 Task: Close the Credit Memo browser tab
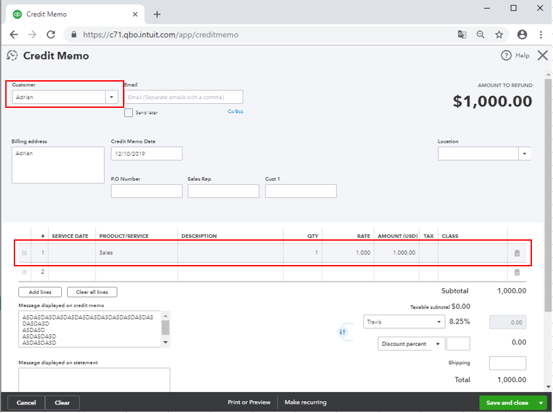pos(135,14)
